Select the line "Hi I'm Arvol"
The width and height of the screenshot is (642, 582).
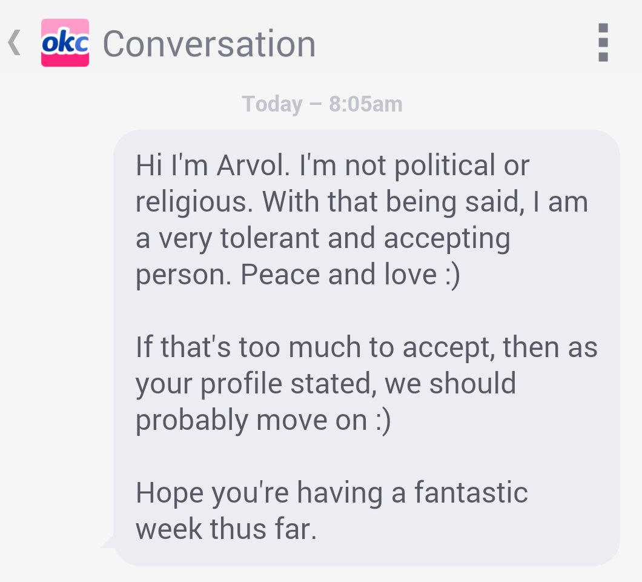[212, 166]
